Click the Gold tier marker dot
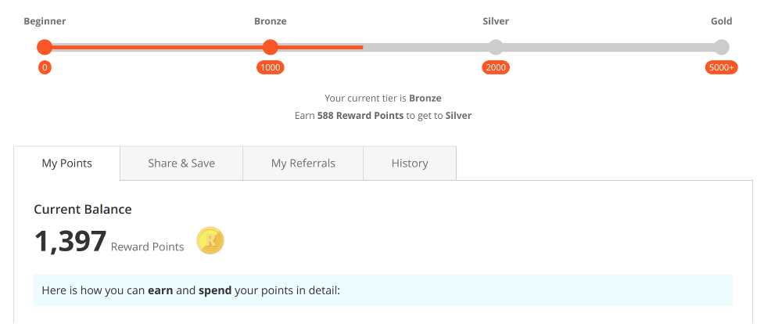This screenshot has width=764, height=324. coord(721,47)
